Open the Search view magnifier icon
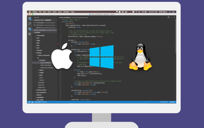The height and width of the screenshot is (128, 204). coord(30,24)
